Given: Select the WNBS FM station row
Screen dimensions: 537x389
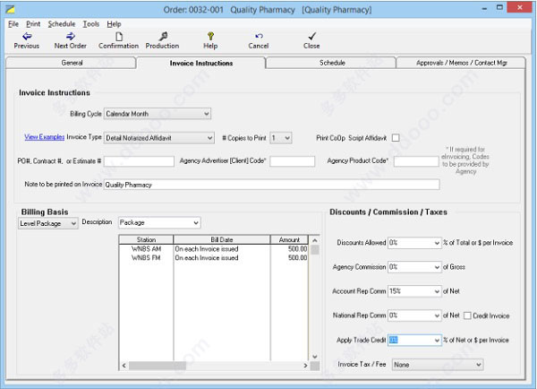Looking at the screenshot, I should pos(214,258).
